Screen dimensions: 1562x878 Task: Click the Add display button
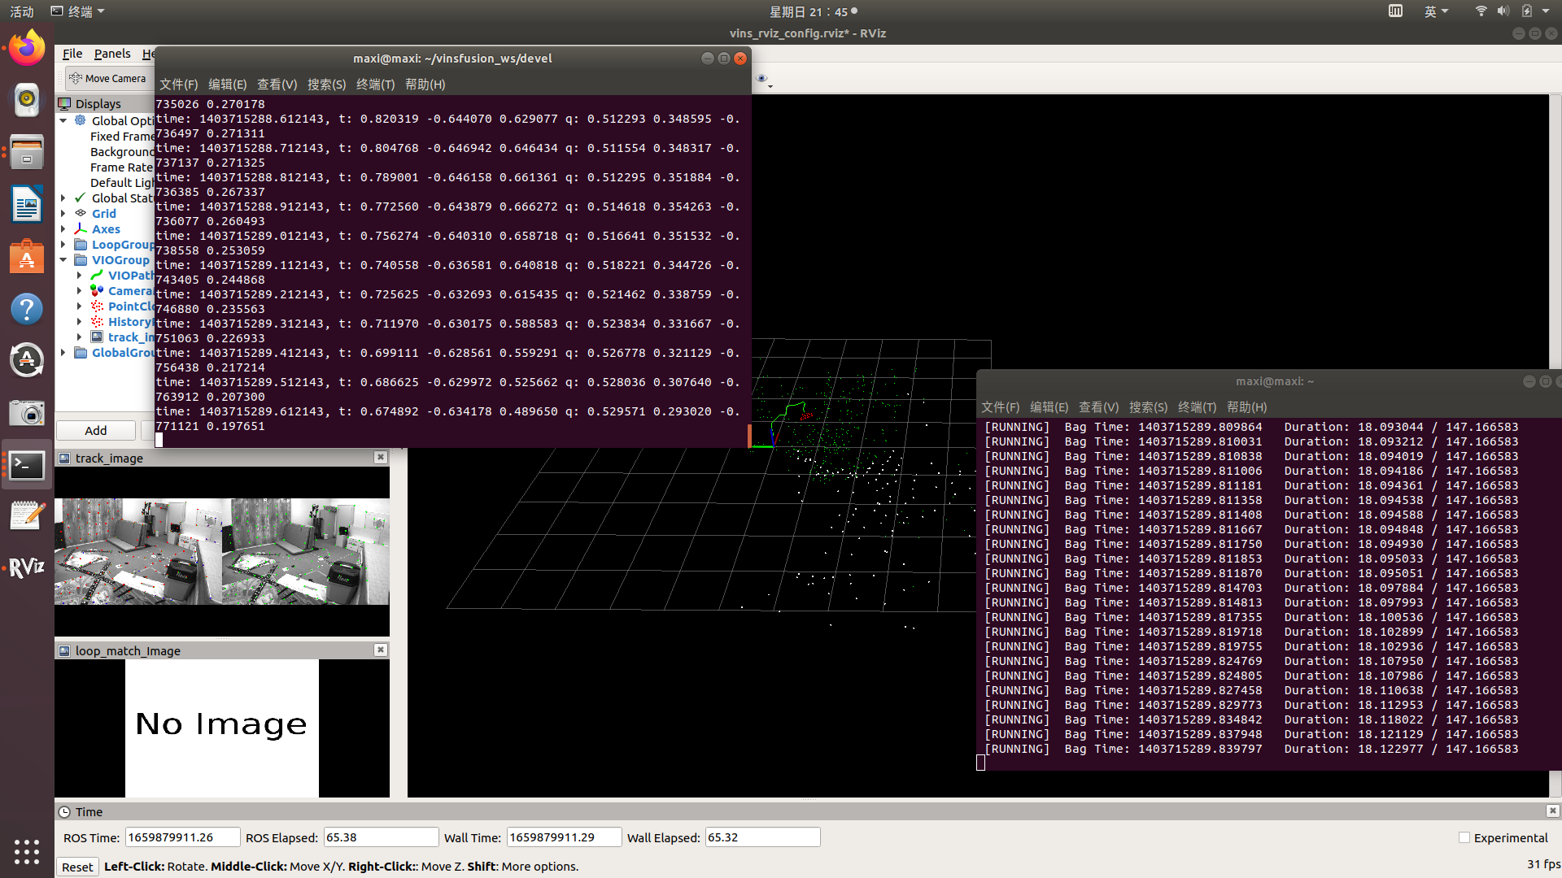(x=96, y=431)
